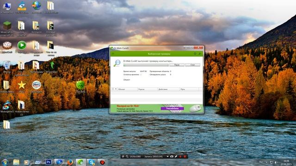This screenshot has width=296, height=166.
Task: Open Photoshop from the taskbar
Action: point(49,162)
